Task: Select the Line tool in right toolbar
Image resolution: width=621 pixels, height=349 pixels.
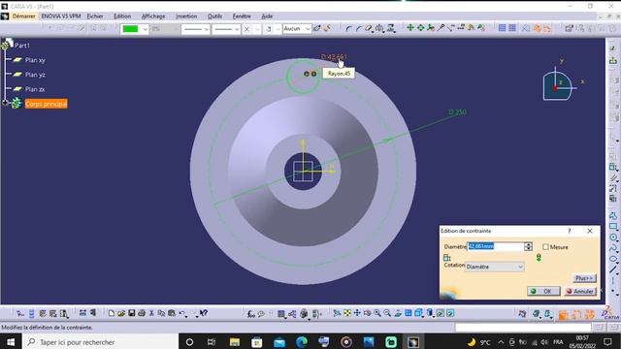Action: 613,270
